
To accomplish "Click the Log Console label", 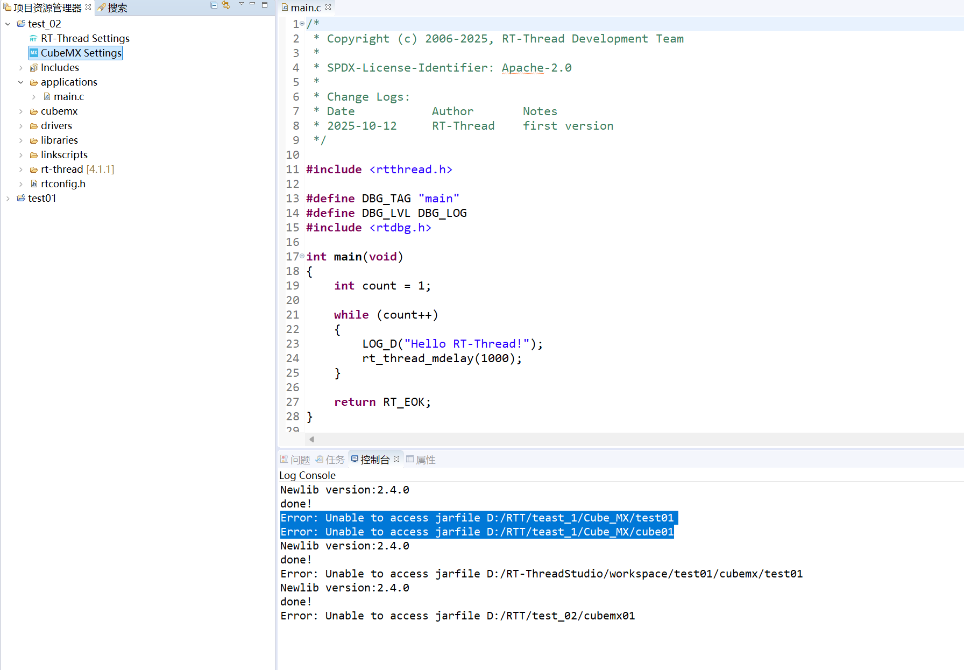I will tap(307, 475).
